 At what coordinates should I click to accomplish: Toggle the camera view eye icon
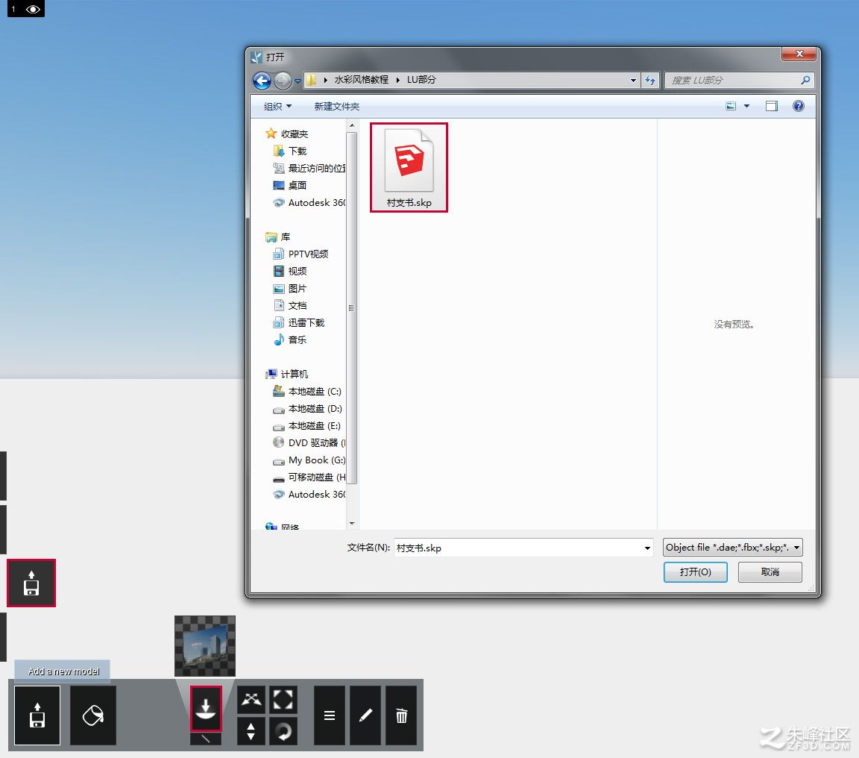[x=33, y=9]
